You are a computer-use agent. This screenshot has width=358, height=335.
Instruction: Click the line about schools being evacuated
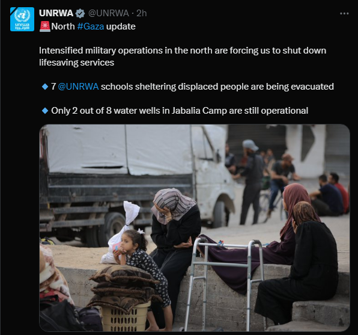pyautogui.click(x=192, y=87)
